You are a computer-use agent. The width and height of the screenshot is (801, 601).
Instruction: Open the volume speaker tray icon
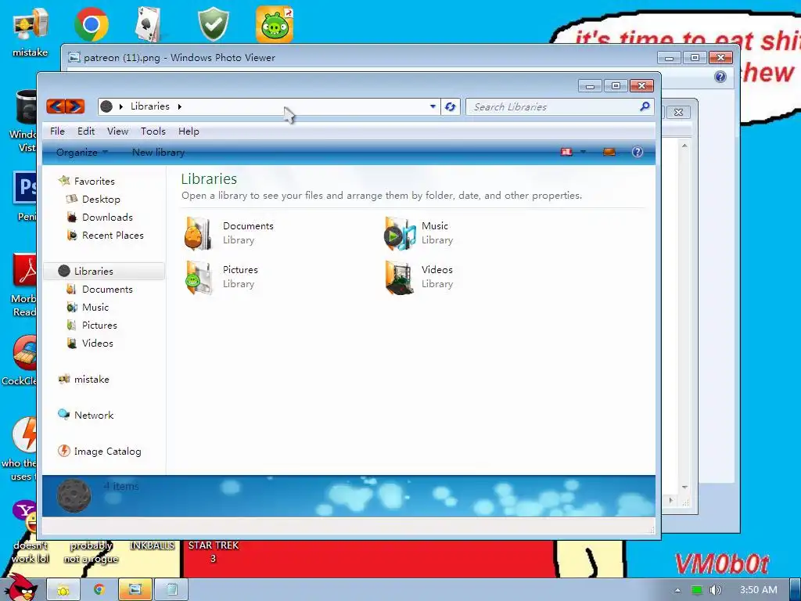click(715, 590)
